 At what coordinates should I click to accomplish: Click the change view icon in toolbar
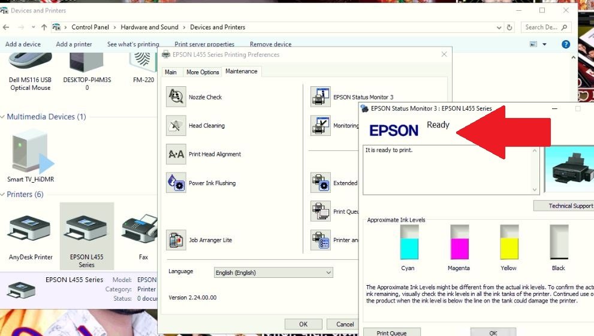pos(533,44)
